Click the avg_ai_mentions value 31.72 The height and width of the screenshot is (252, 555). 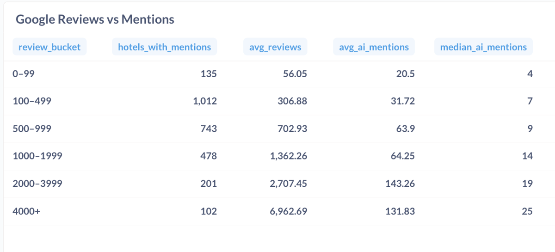point(403,101)
